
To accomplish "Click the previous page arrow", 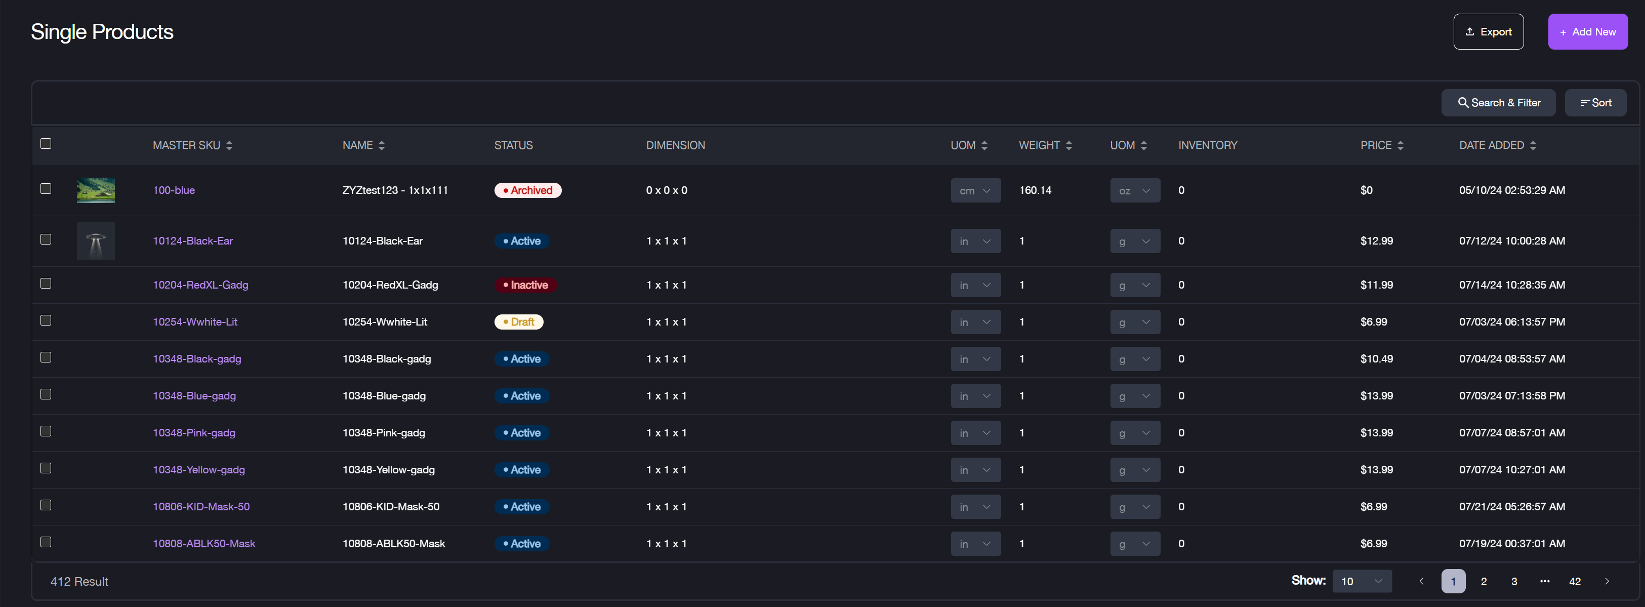I will 1421,581.
